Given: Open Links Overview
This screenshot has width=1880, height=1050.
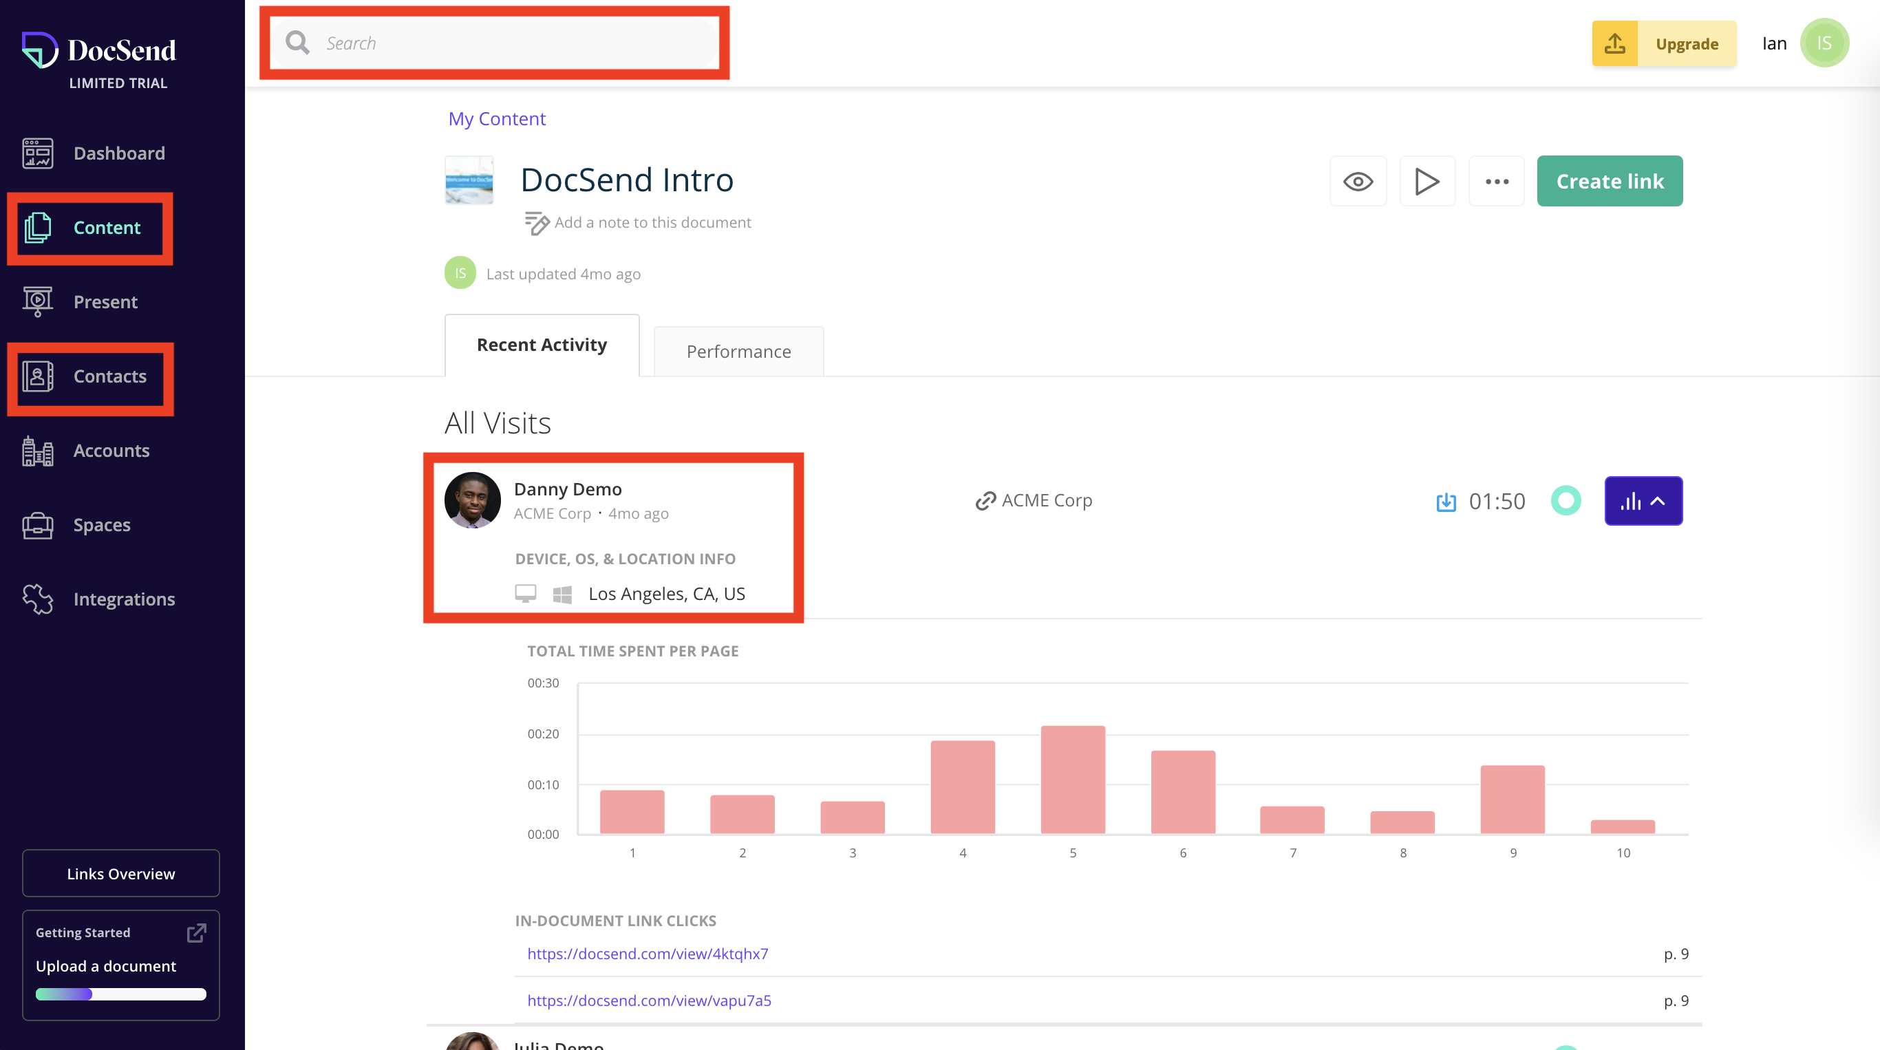Looking at the screenshot, I should tap(120, 873).
